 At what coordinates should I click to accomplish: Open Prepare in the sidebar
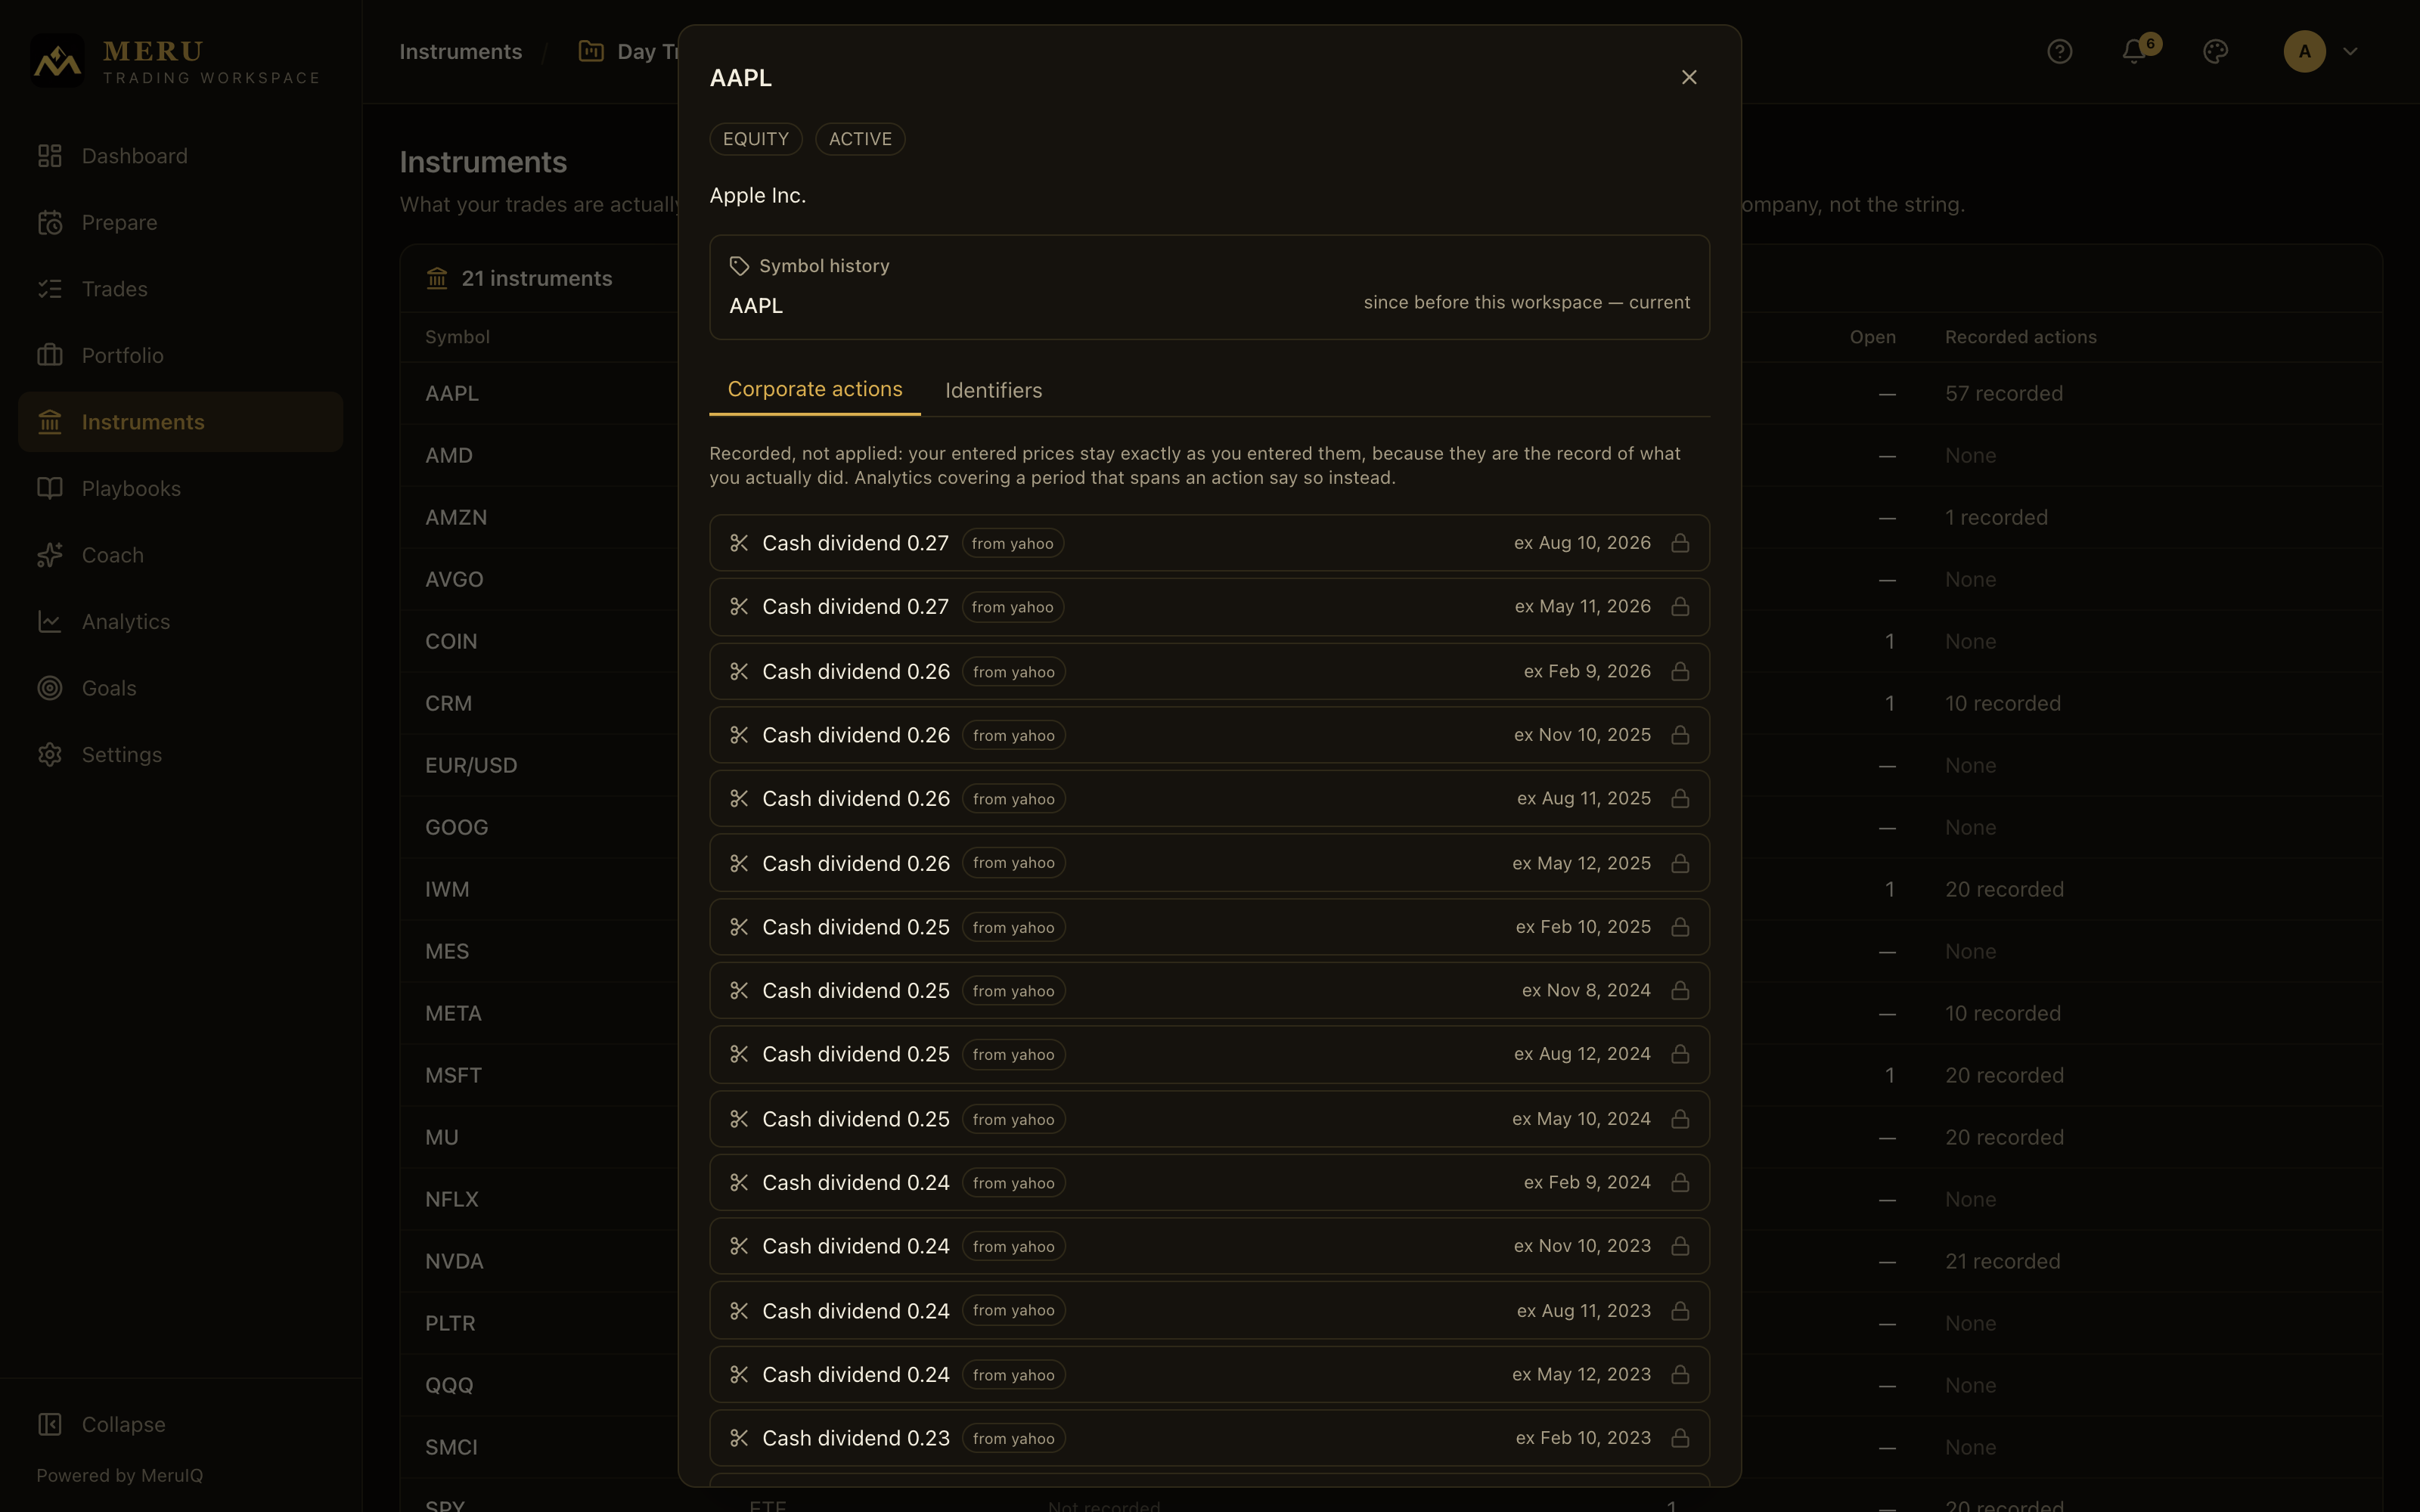pos(180,222)
